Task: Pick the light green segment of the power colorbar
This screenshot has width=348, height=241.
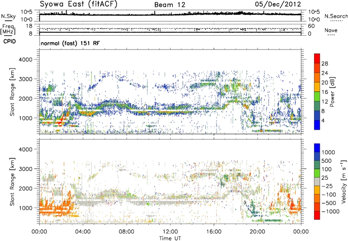Action: tap(317, 97)
